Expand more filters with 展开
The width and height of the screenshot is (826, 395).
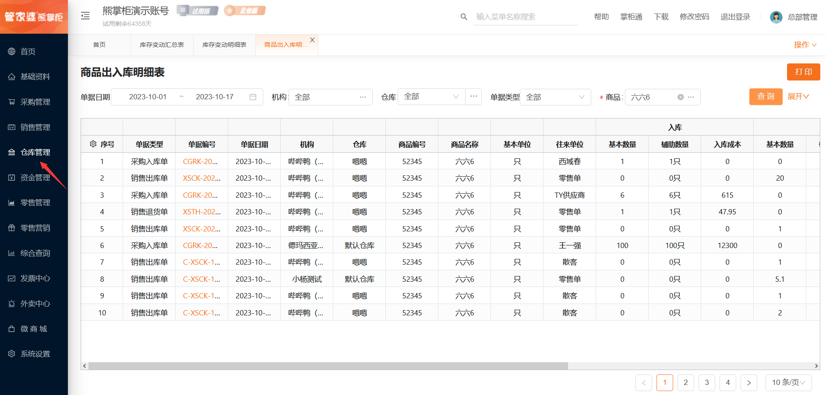[798, 97]
